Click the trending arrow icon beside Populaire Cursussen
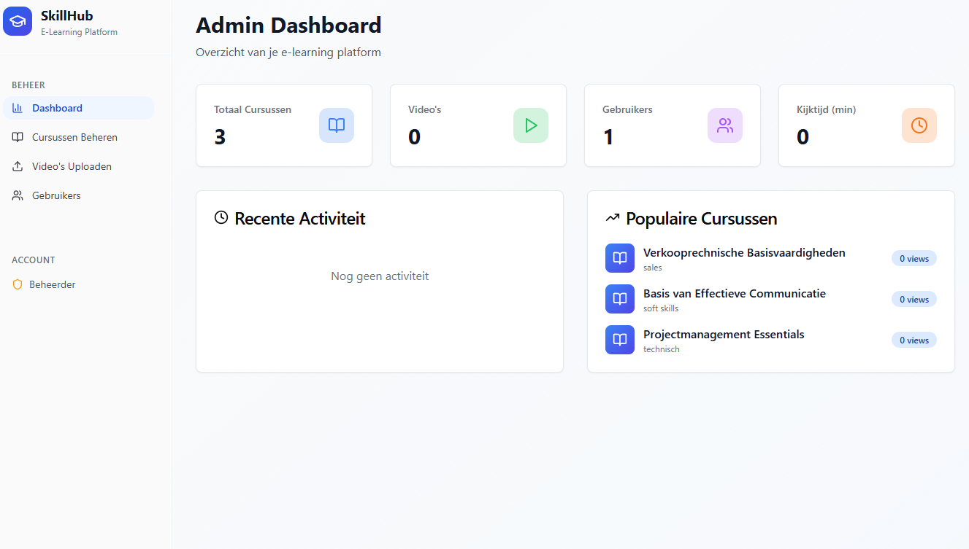Viewport: 969px width, 549px height. [x=613, y=218]
